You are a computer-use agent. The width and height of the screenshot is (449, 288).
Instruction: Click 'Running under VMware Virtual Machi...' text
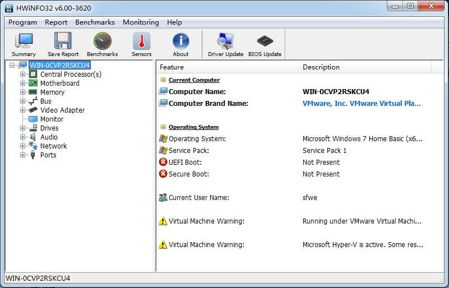(x=362, y=221)
